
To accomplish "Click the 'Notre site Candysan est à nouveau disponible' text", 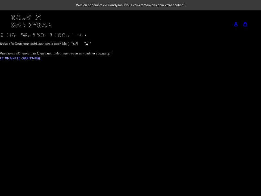I will click(45, 44).
